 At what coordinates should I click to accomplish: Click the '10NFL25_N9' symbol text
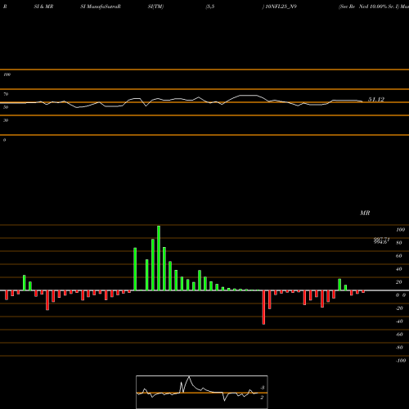[281, 7]
